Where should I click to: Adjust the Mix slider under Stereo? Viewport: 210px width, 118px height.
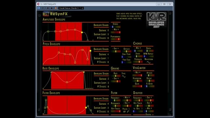pos(115,32)
